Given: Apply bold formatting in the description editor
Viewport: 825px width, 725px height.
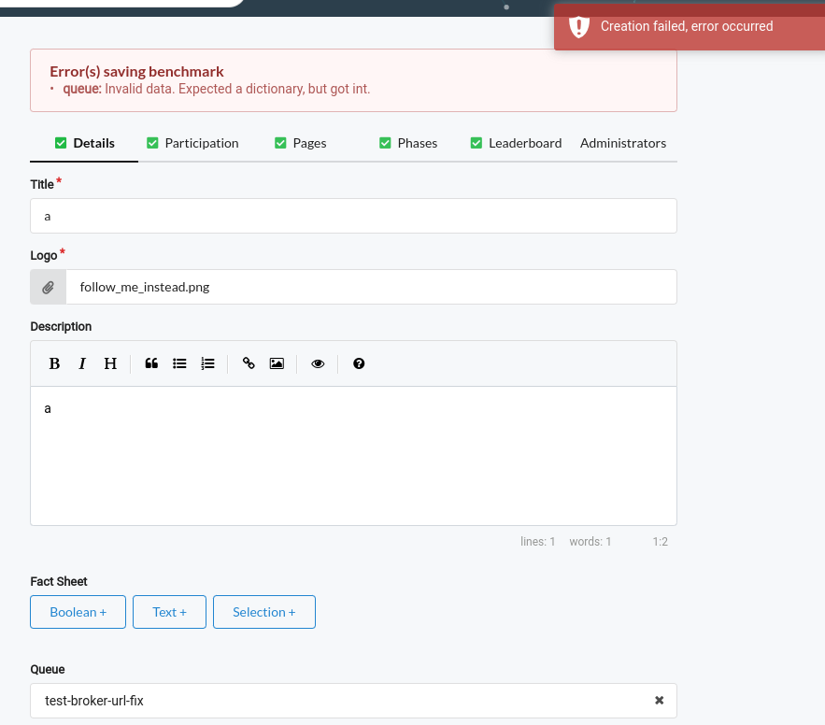Looking at the screenshot, I should tap(54, 363).
